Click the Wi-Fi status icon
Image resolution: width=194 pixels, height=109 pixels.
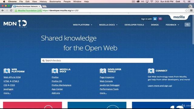click(152, 2)
